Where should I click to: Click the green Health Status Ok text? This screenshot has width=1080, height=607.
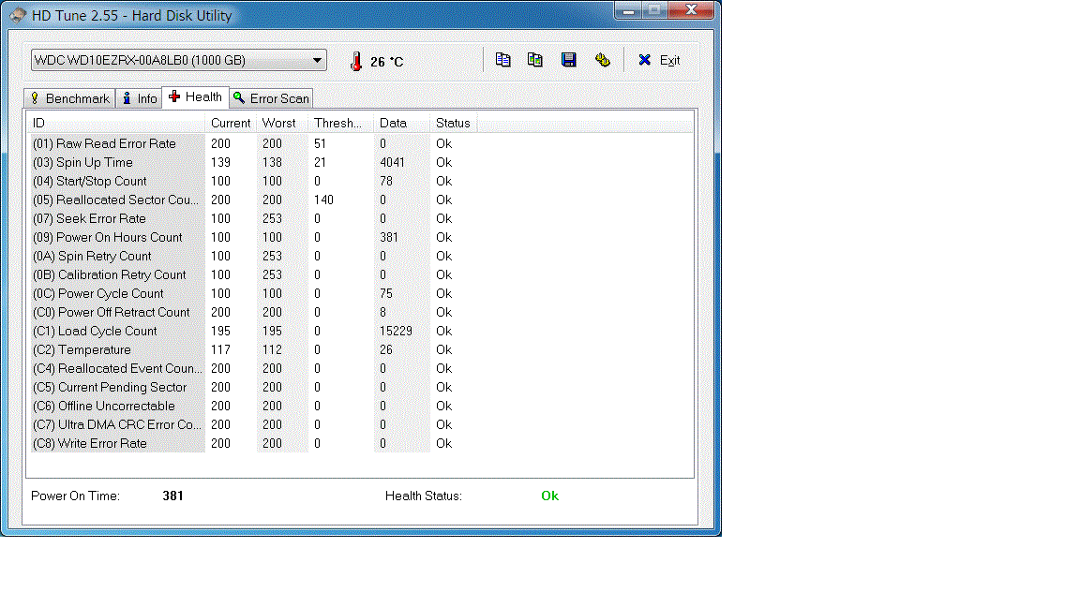[549, 496]
